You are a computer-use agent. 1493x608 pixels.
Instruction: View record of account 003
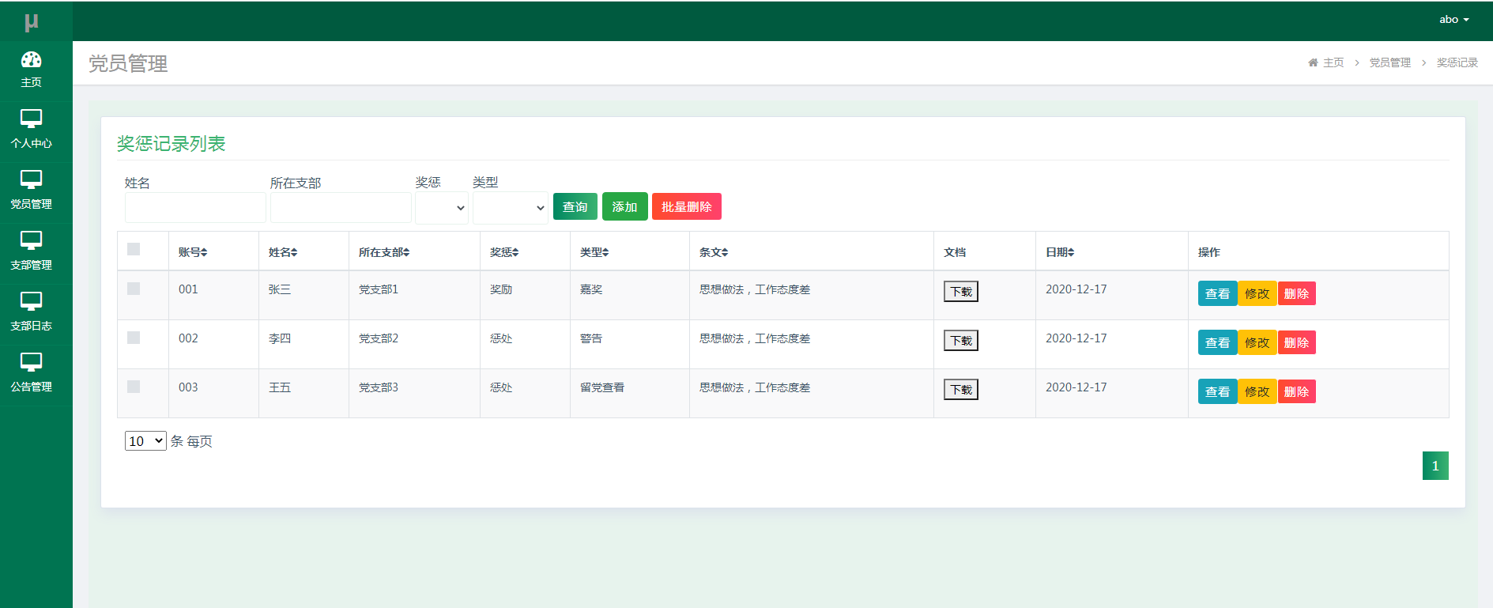pos(1217,391)
